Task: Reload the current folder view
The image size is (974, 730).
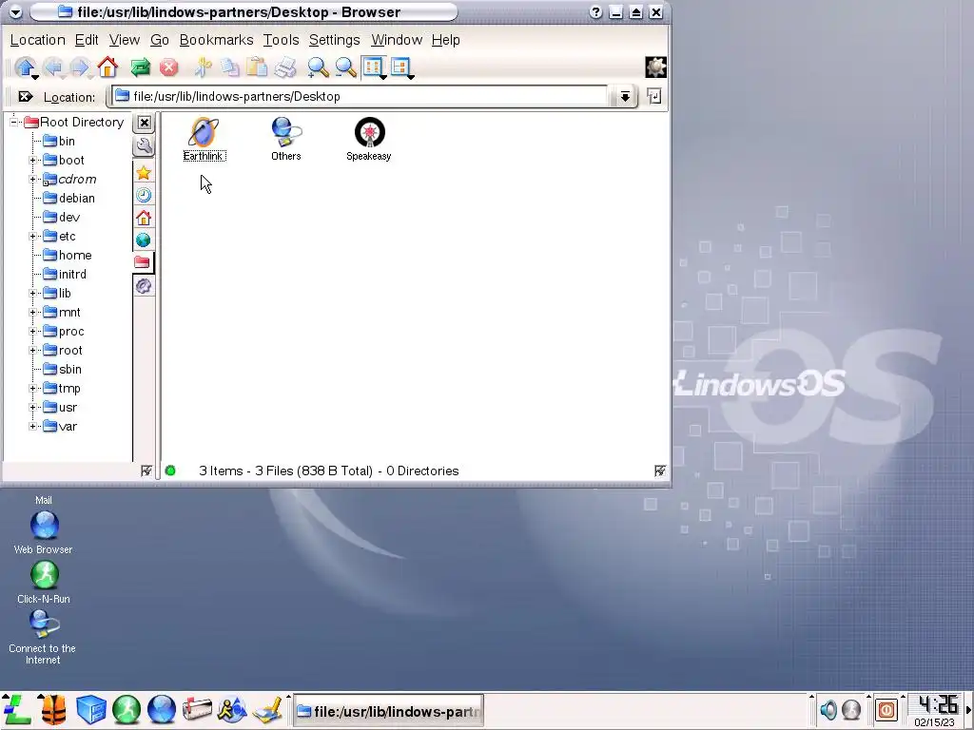Action: point(141,67)
